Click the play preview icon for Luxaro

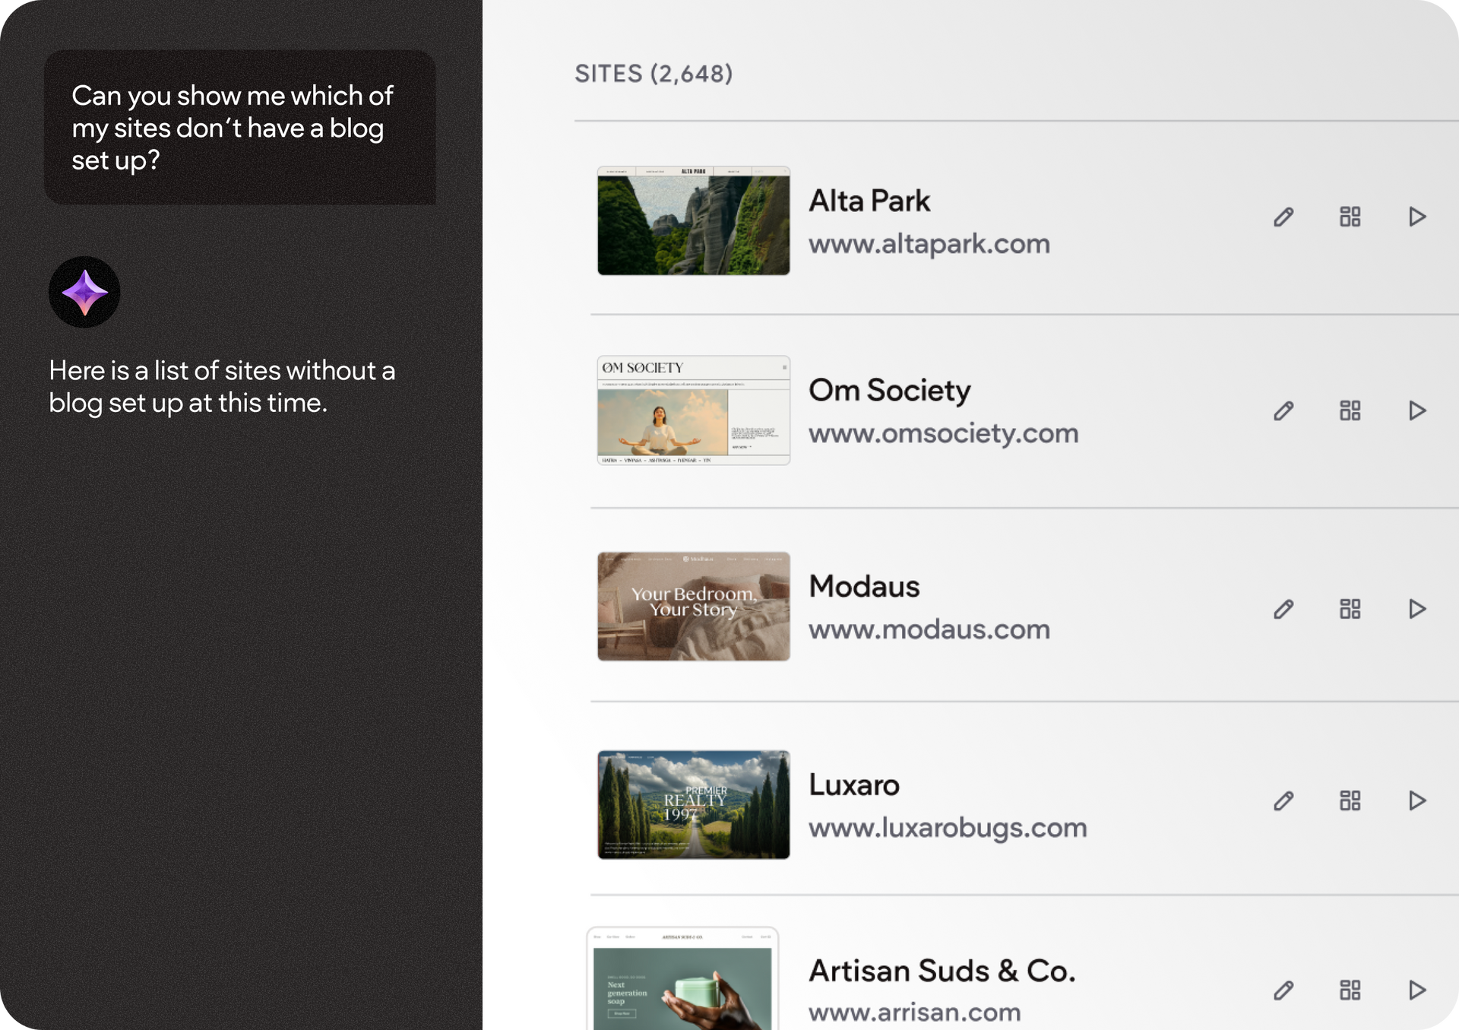click(x=1416, y=800)
